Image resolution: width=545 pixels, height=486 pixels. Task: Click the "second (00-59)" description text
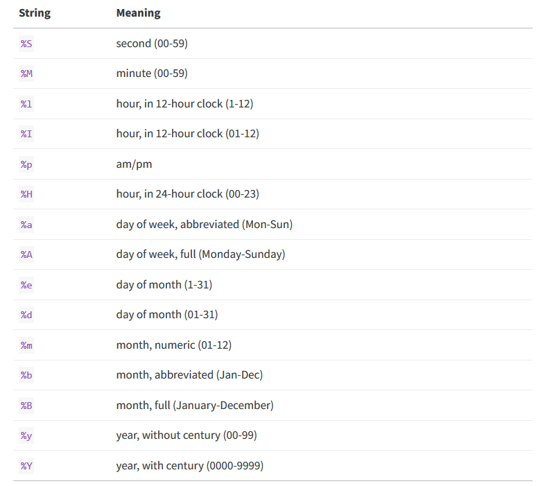152,44
